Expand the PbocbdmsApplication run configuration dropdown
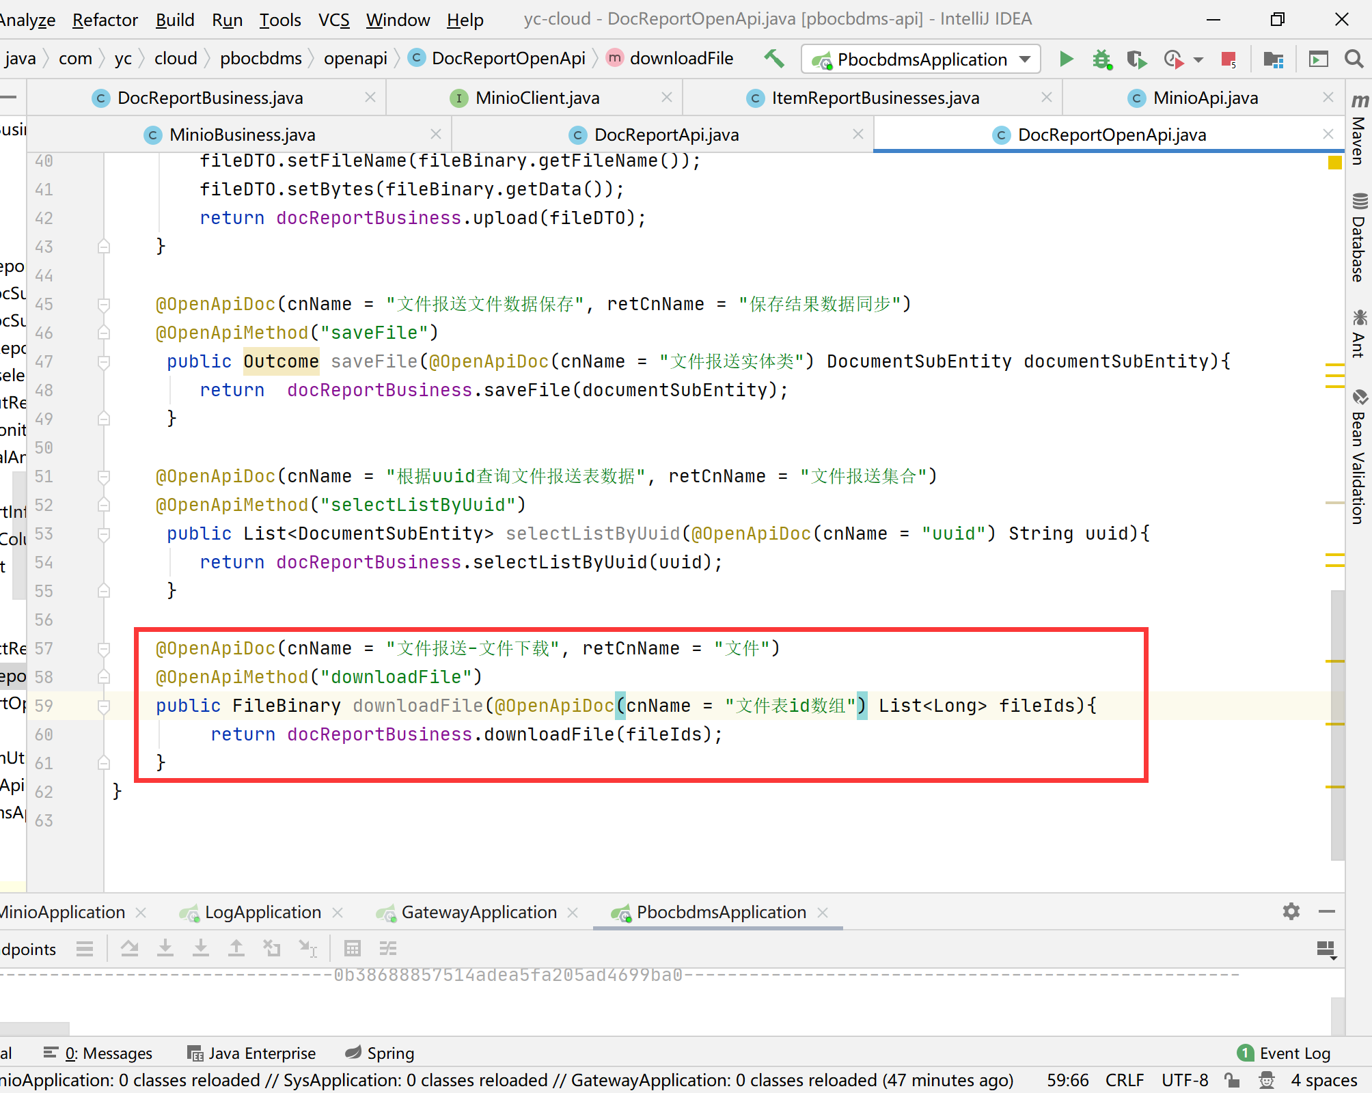Viewport: 1372px width, 1093px height. click(1025, 59)
